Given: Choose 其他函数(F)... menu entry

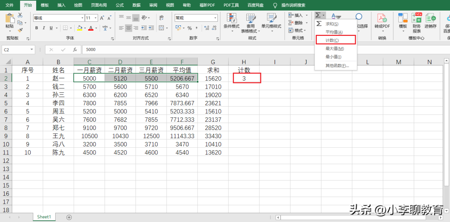Looking at the screenshot, I should point(336,65).
